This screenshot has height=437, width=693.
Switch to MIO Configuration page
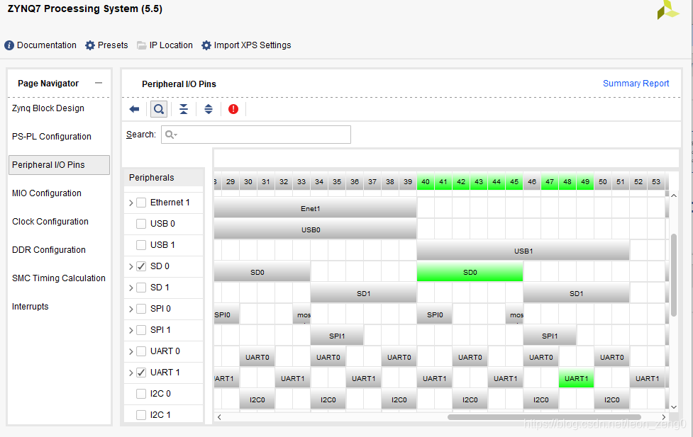pos(47,193)
